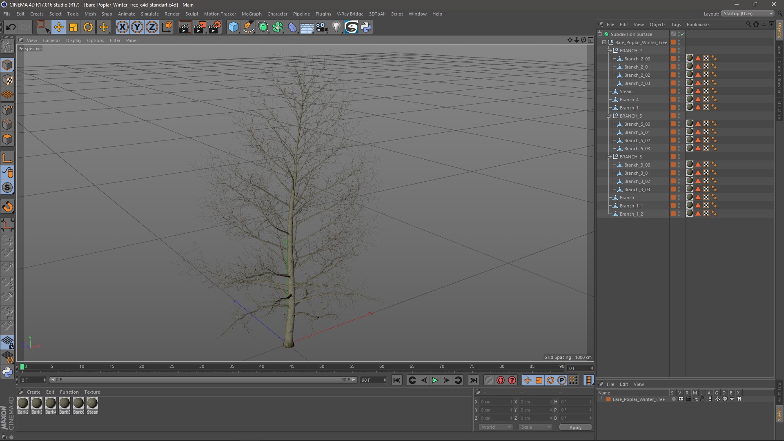Open the Simulate menu
The height and width of the screenshot is (441, 784).
click(150, 14)
